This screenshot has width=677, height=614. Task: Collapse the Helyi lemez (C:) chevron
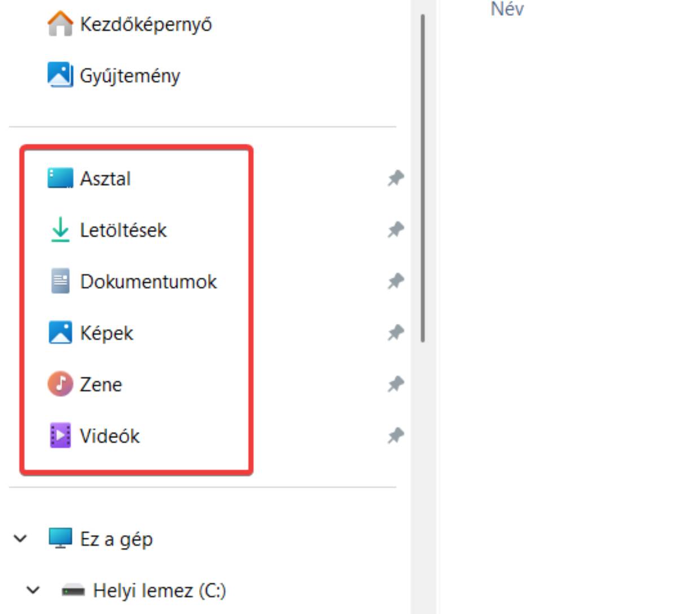33,590
